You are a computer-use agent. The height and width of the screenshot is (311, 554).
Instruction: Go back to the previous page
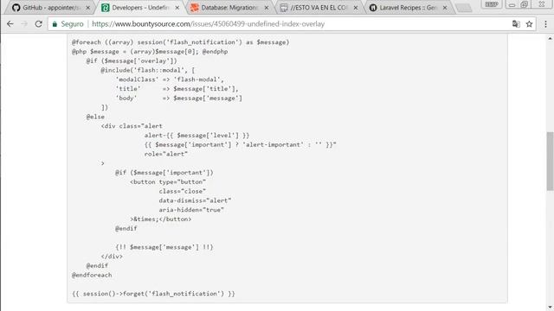tap(10, 24)
